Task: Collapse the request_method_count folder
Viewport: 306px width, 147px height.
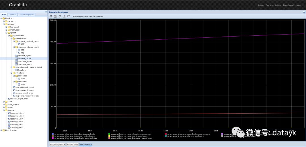Action: [x=14, y=41]
